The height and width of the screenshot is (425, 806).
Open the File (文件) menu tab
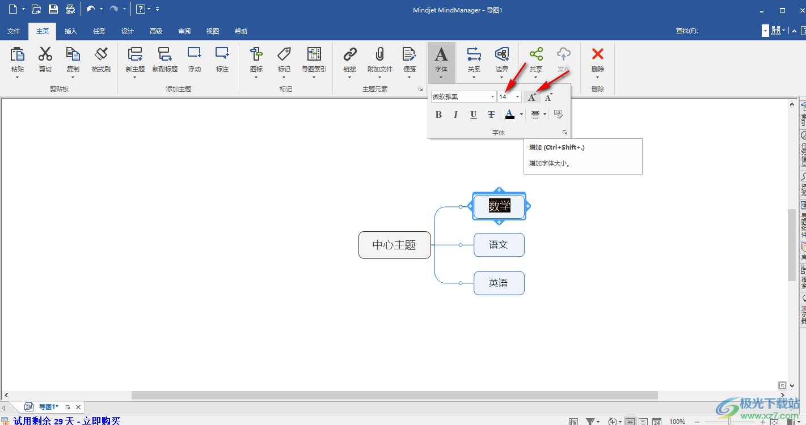tap(14, 31)
